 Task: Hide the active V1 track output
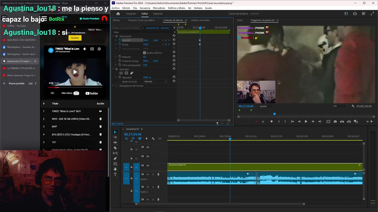(x=148, y=165)
